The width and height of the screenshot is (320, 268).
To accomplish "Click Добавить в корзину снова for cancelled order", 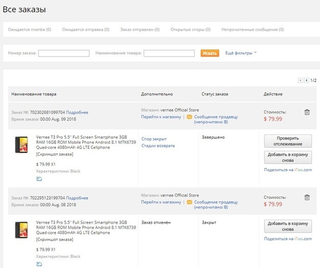I will click(x=288, y=226).
